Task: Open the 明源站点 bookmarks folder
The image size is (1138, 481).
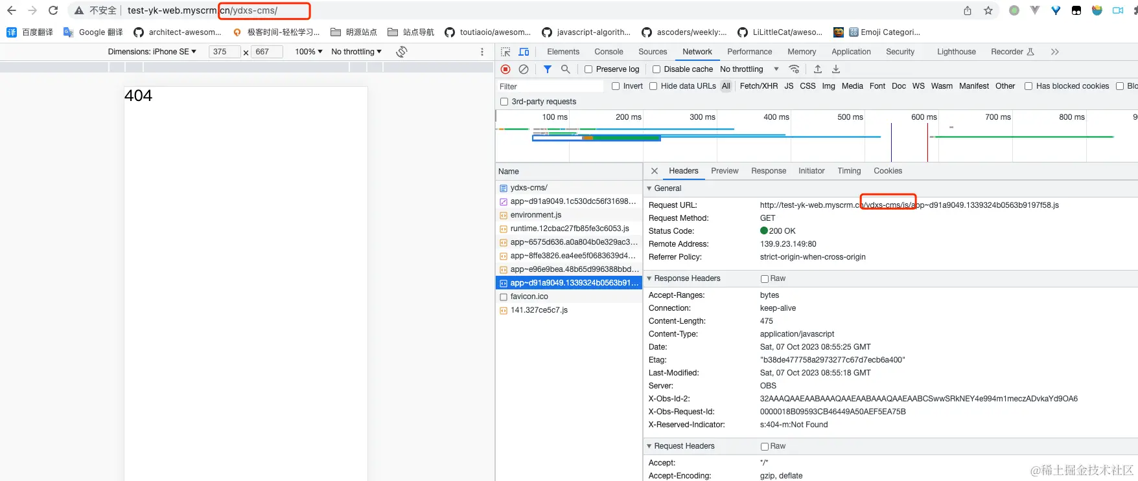Action: pos(354,32)
